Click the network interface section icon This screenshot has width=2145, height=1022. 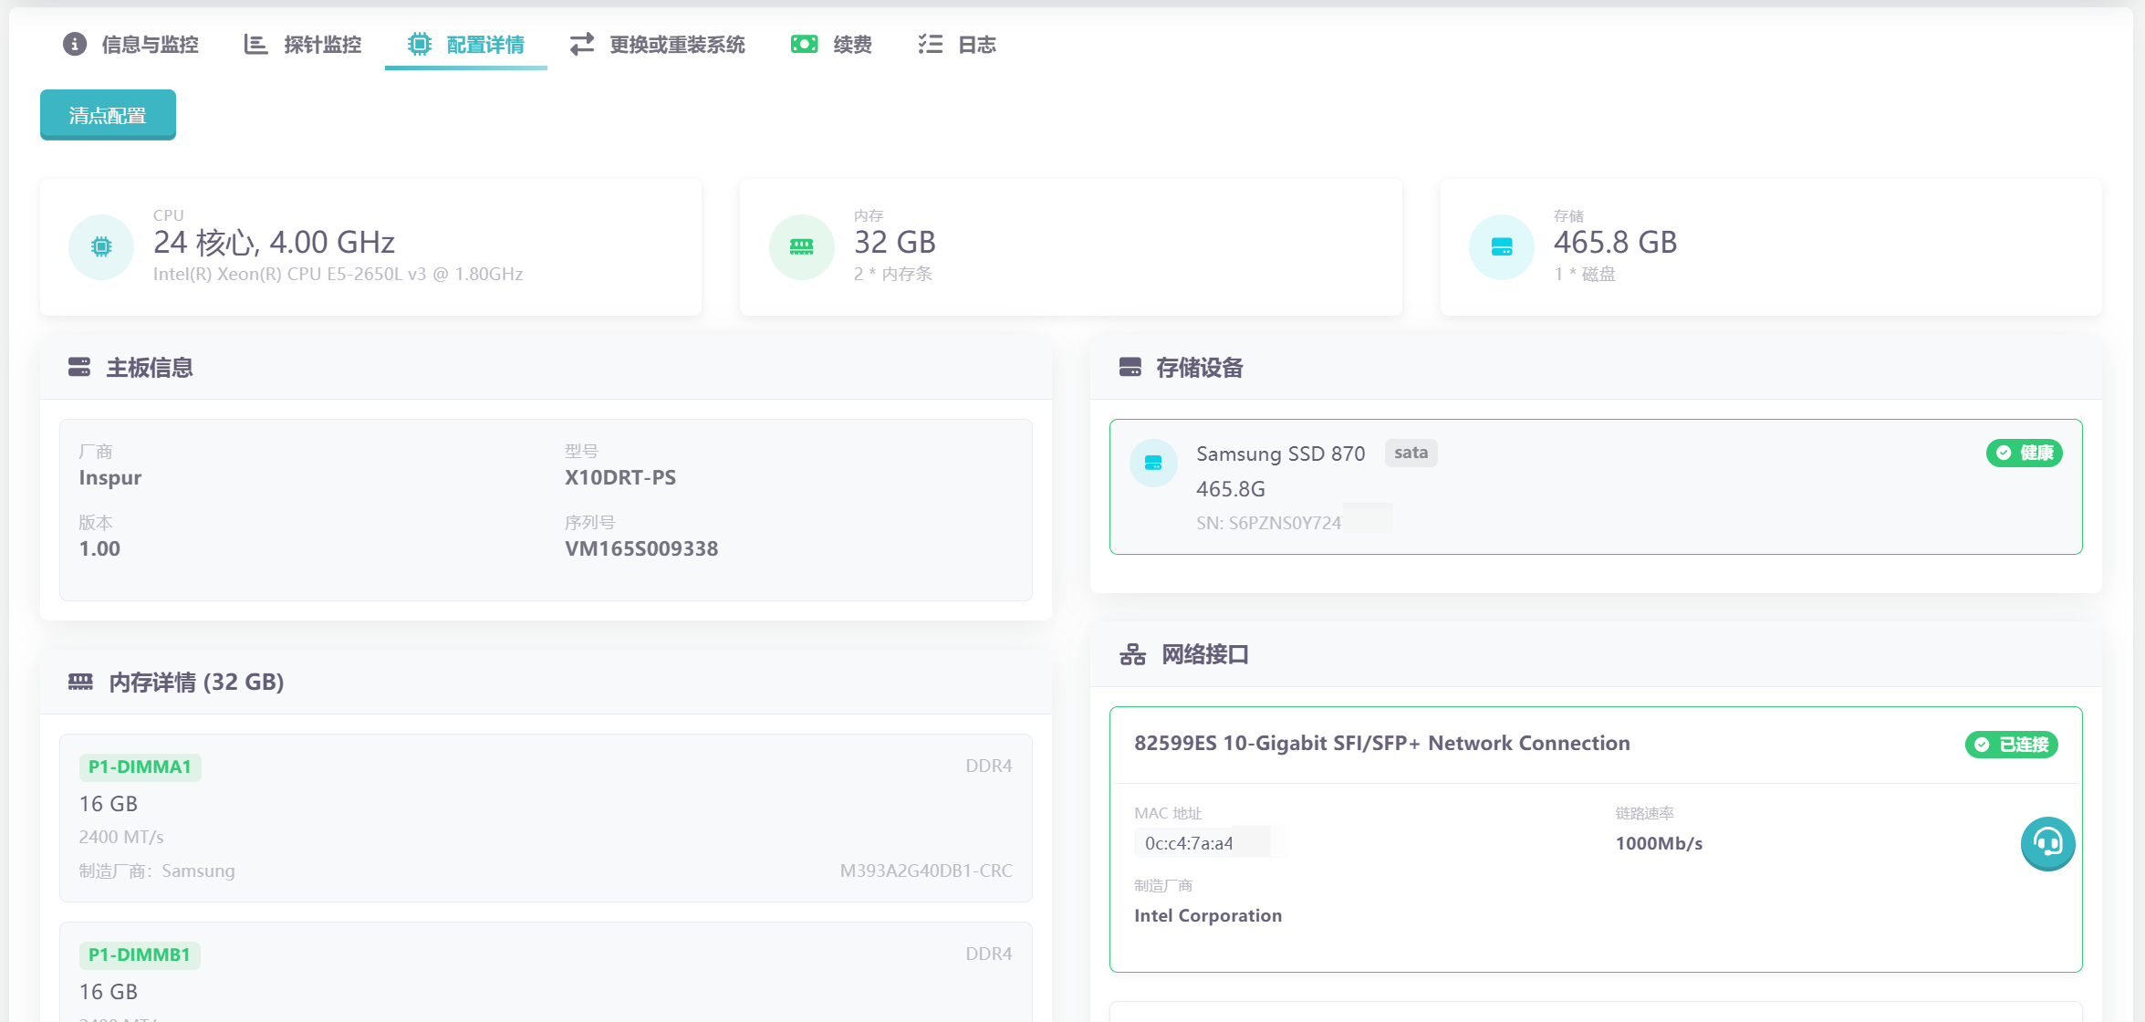1132,654
